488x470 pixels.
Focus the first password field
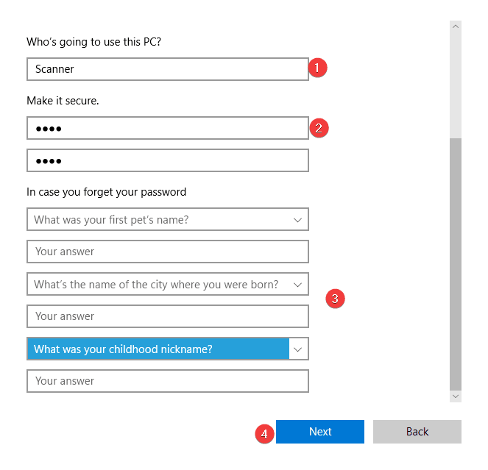click(x=167, y=128)
